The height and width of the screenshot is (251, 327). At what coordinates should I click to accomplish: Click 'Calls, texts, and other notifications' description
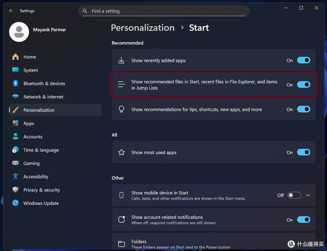point(188,198)
